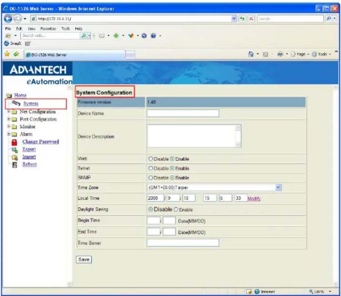The height and width of the screenshot is (296, 341).
Task: Expand the Alarm tree node
Action: (9, 134)
